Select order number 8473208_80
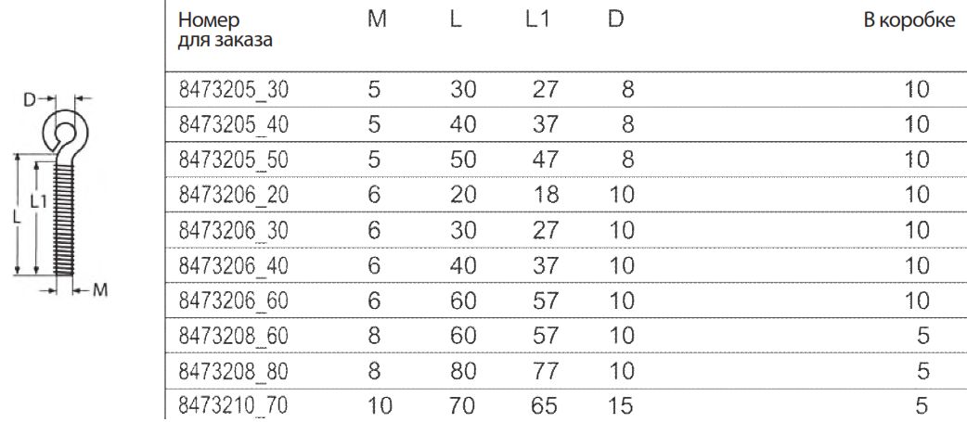The height and width of the screenshot is (422, 967). [234, 372]
